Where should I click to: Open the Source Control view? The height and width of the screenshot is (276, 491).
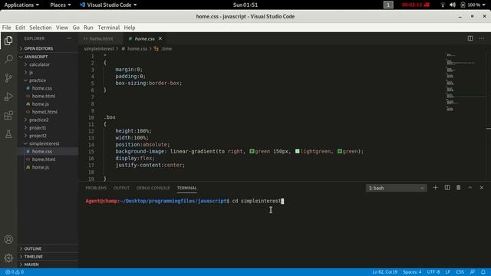(x=8, y=78)
